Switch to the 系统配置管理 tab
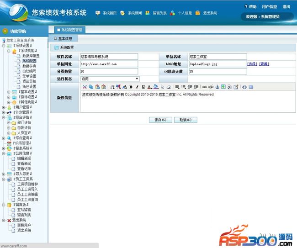The width and height of the screenshot is (297, 248). tap(70, 30)
